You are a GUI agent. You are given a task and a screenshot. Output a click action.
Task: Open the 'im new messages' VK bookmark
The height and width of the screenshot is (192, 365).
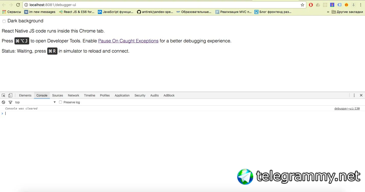pos(40,12)
